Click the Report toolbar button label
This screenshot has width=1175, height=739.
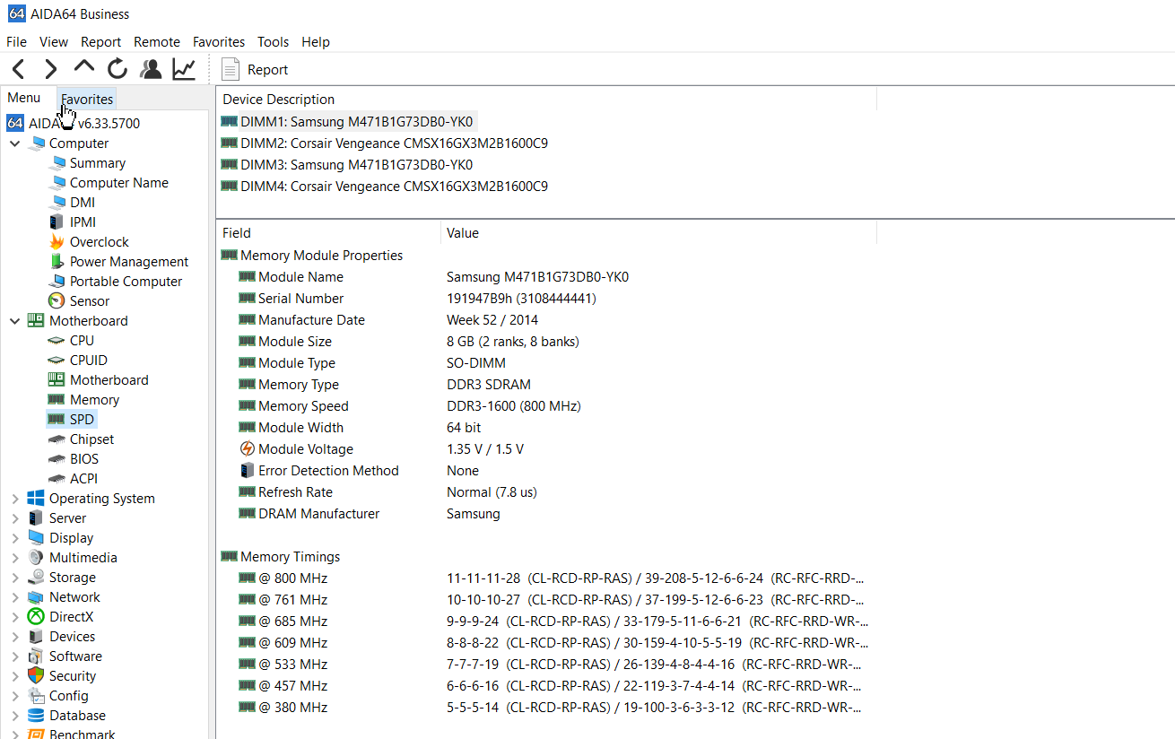click(267, 69)
